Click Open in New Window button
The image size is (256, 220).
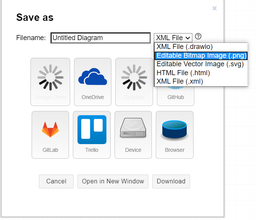[x=113, y=181]
